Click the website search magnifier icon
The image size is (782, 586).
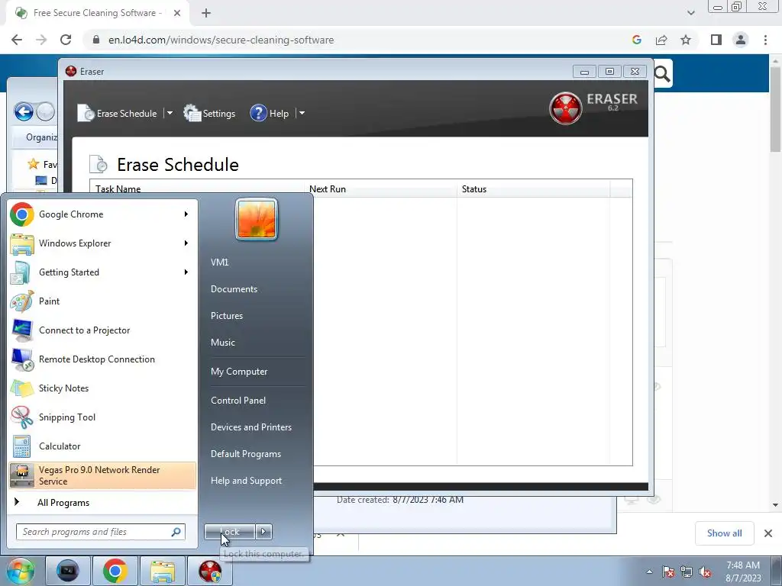[x=662, y=74]
